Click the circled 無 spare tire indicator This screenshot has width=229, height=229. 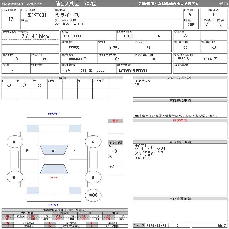point(95,195)
